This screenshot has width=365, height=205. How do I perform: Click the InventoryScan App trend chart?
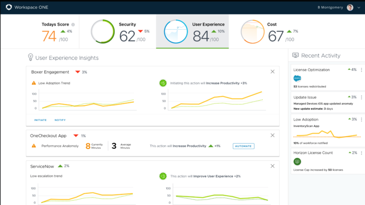pyautogui.click(x=327, y=134)
